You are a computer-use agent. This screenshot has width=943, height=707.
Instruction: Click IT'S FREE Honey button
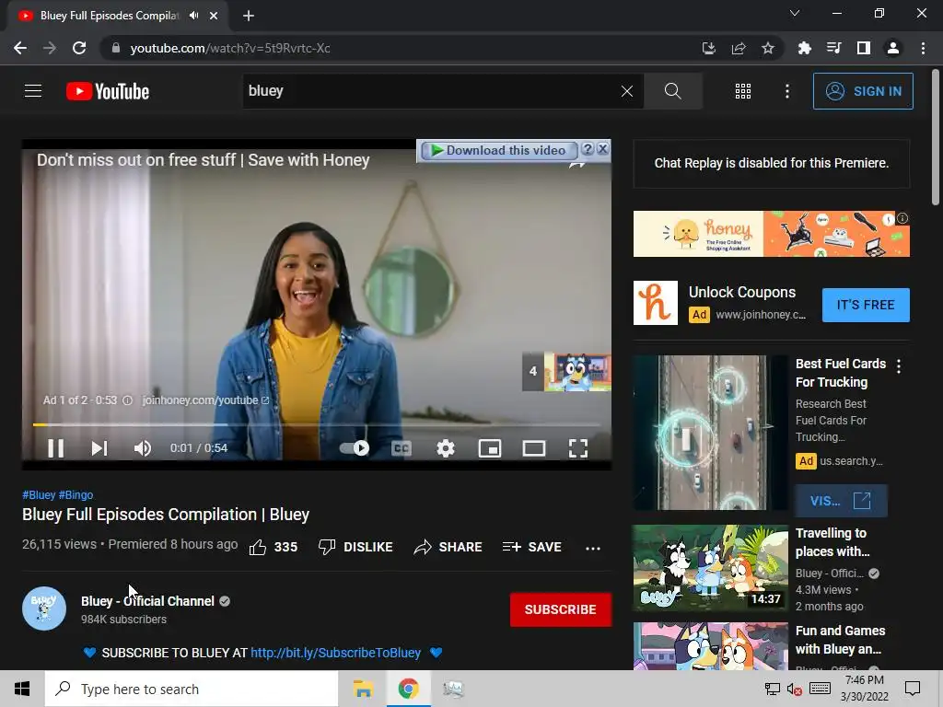tap(866, 305)
